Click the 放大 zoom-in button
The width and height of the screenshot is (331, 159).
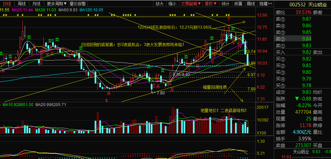(x=160, y=4)
